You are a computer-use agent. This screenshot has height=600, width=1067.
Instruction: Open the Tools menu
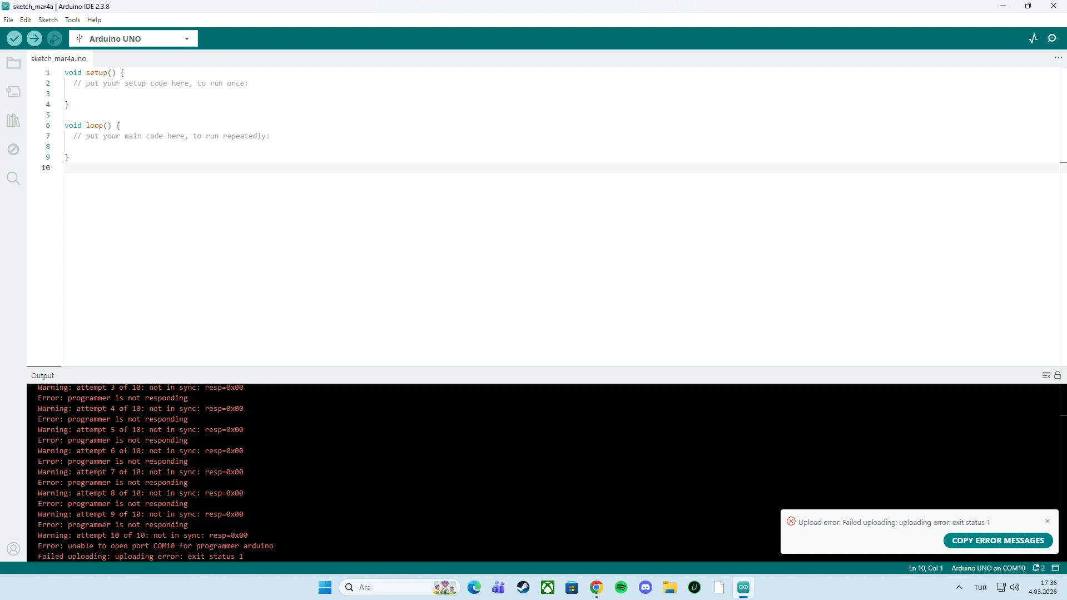72,19
